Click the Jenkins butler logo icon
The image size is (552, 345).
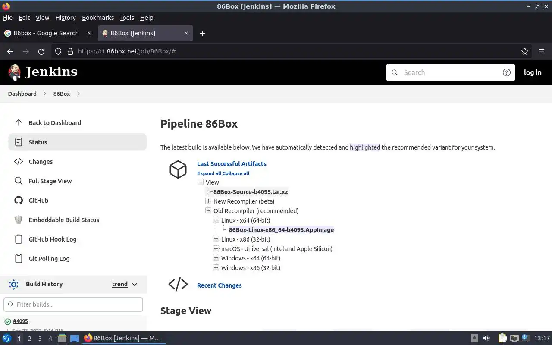15,72
